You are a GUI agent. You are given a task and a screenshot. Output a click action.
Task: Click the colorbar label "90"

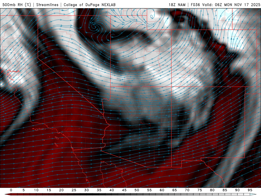[x=237, y=190]
